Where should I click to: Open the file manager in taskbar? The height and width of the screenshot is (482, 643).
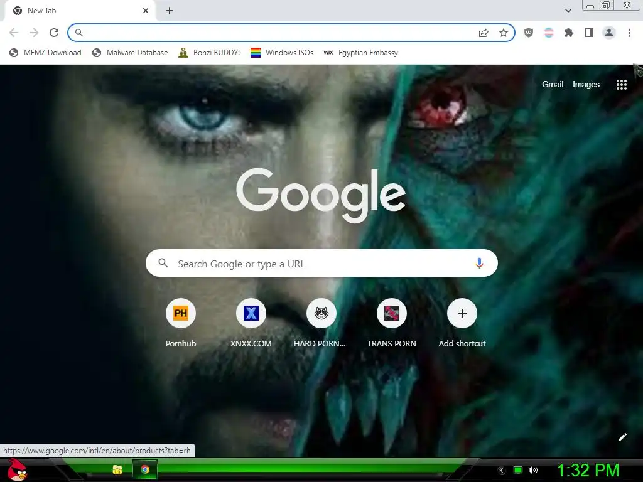(x=117, y=469)
